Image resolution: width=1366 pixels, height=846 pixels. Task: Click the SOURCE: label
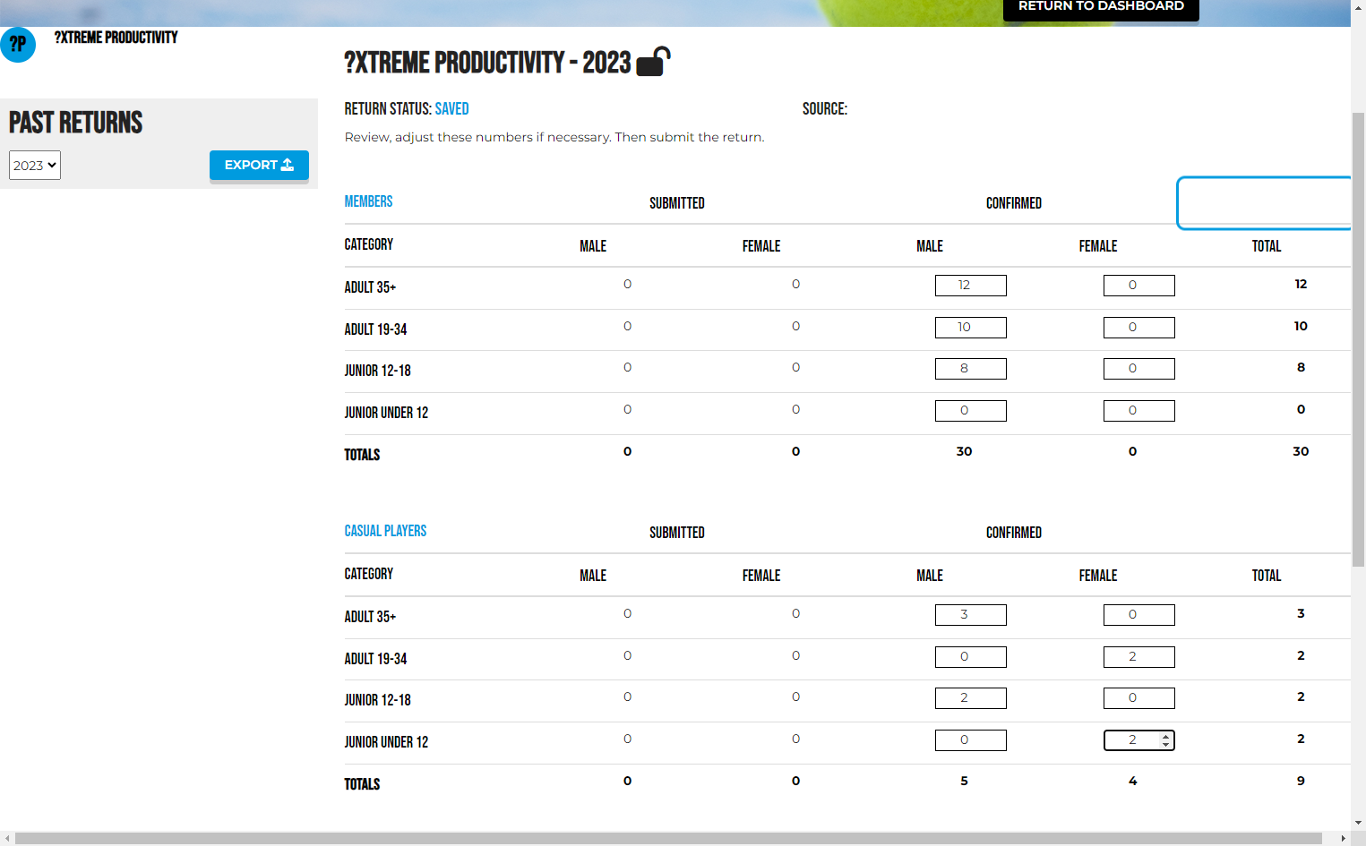[x=825, y=108]
